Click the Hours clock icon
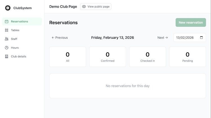This screenshot has width=211, height=118. (6, 48)
